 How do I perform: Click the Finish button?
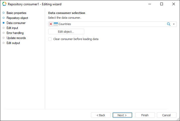click(x=145, y=115)
